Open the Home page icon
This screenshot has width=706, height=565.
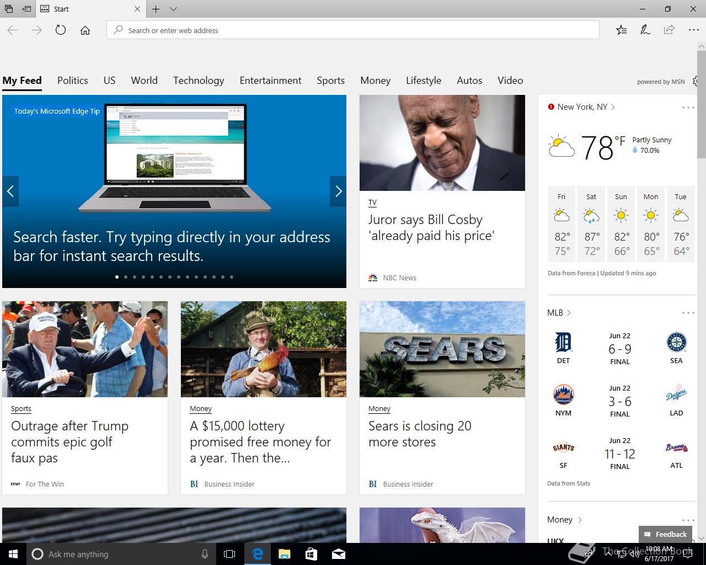[x=85, y=30]
